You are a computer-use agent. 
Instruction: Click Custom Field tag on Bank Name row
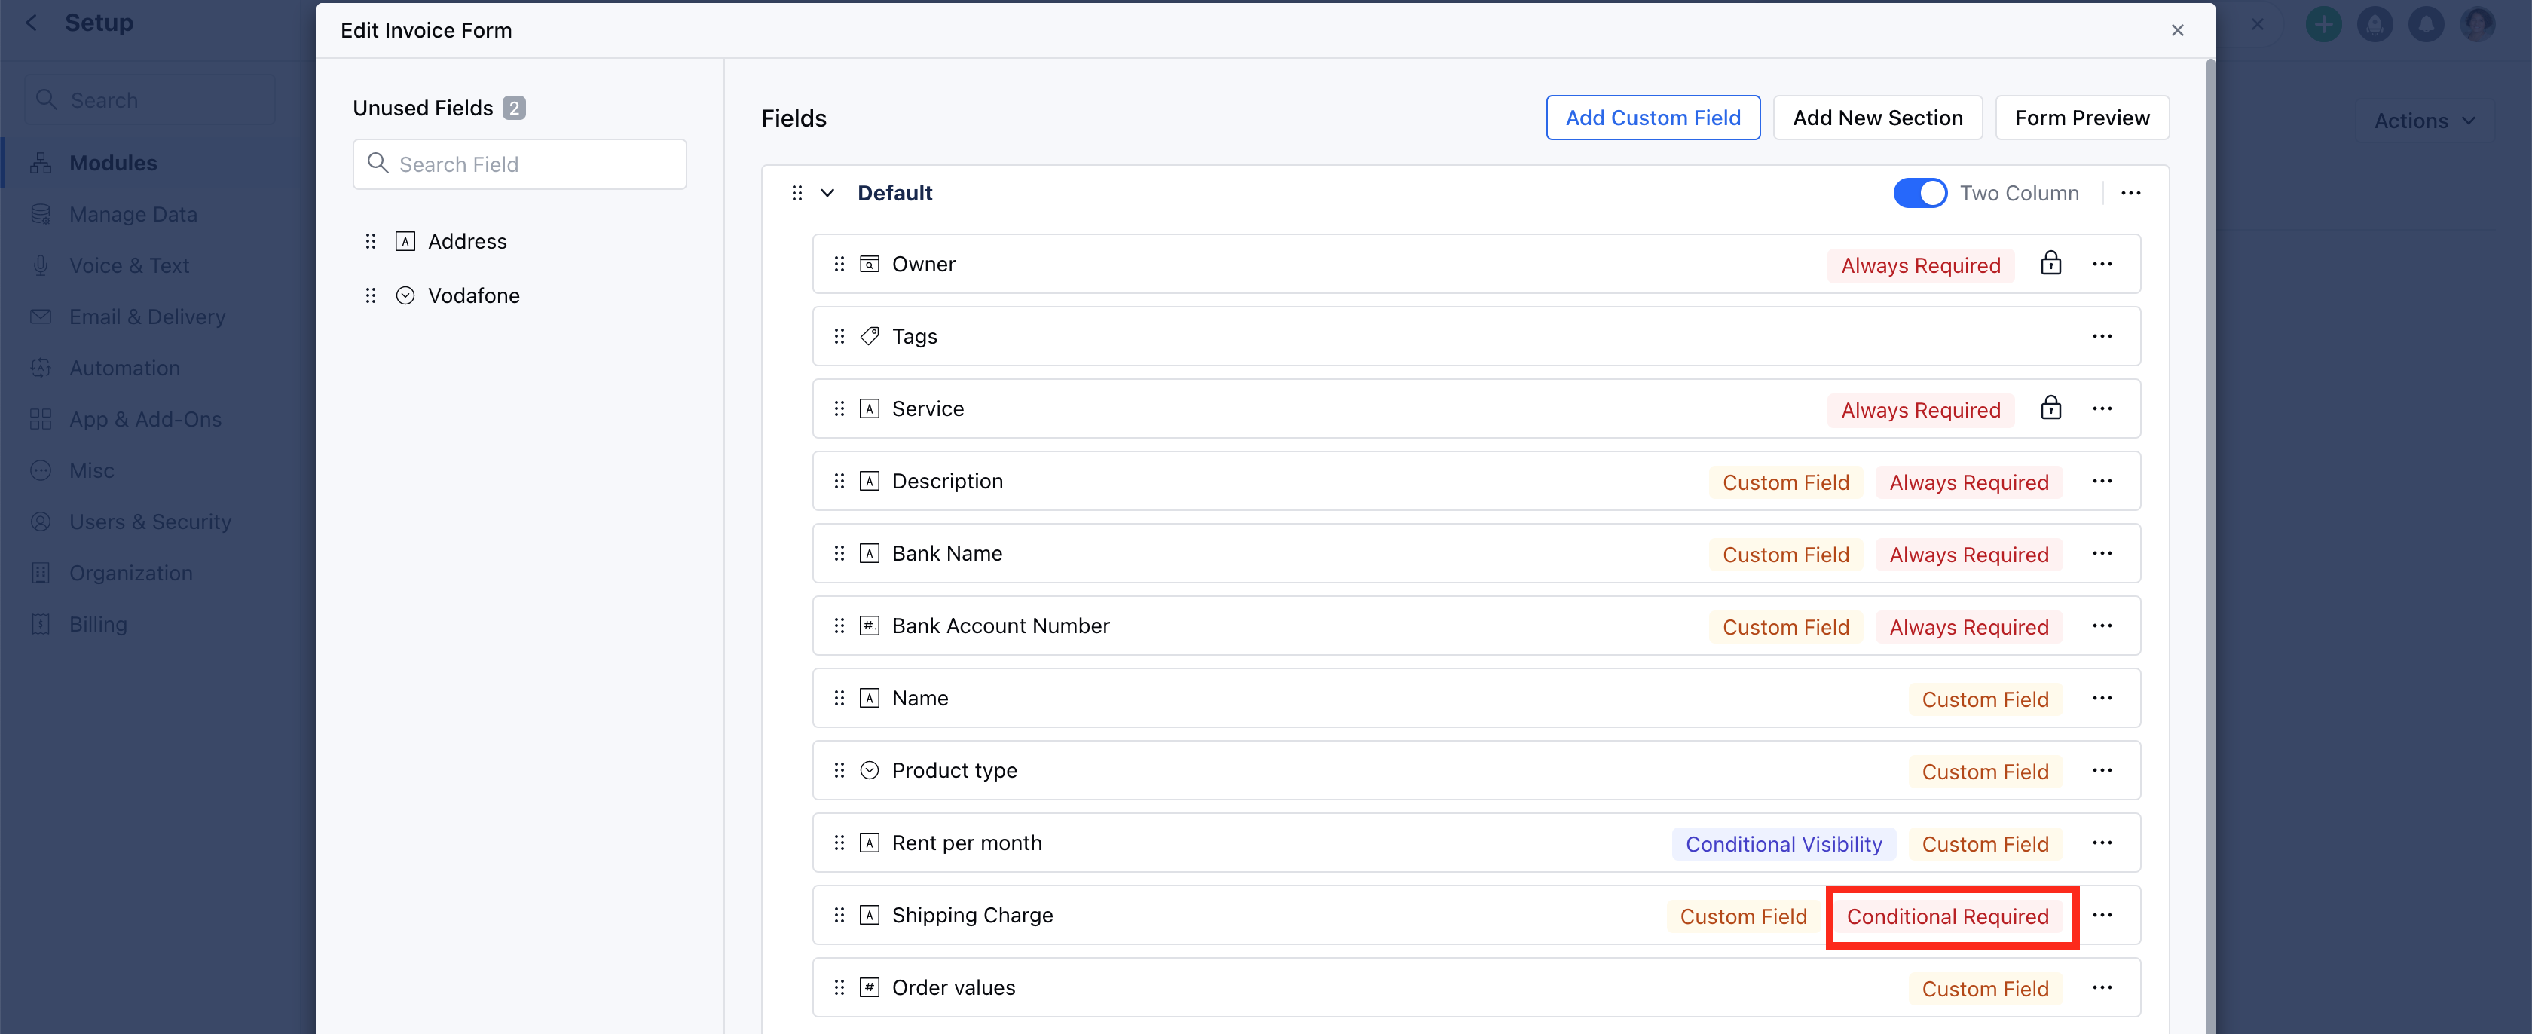point(1785,555)
